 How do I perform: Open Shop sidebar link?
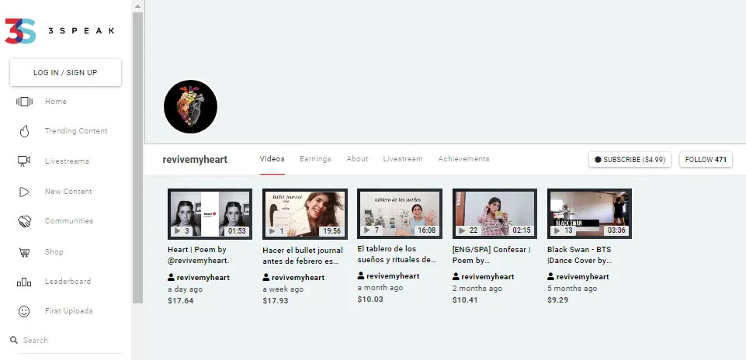tap(54, 251)
